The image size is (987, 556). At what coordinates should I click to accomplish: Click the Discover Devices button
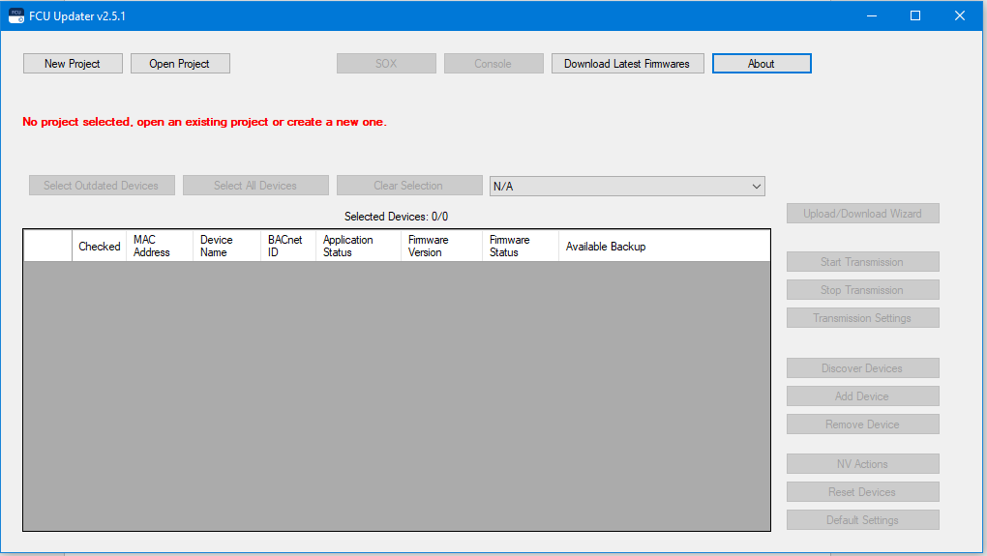pyautogui.click(x=862, y=368)
